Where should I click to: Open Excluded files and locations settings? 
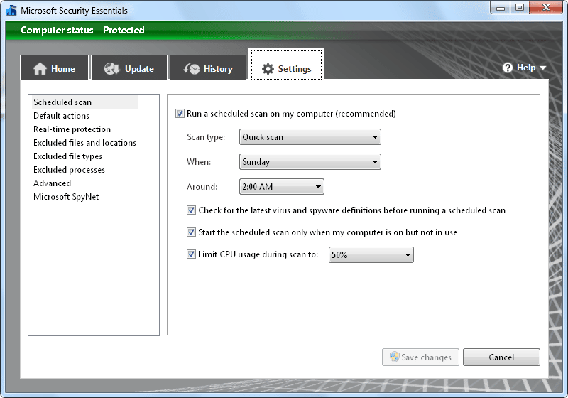point(84,143)
